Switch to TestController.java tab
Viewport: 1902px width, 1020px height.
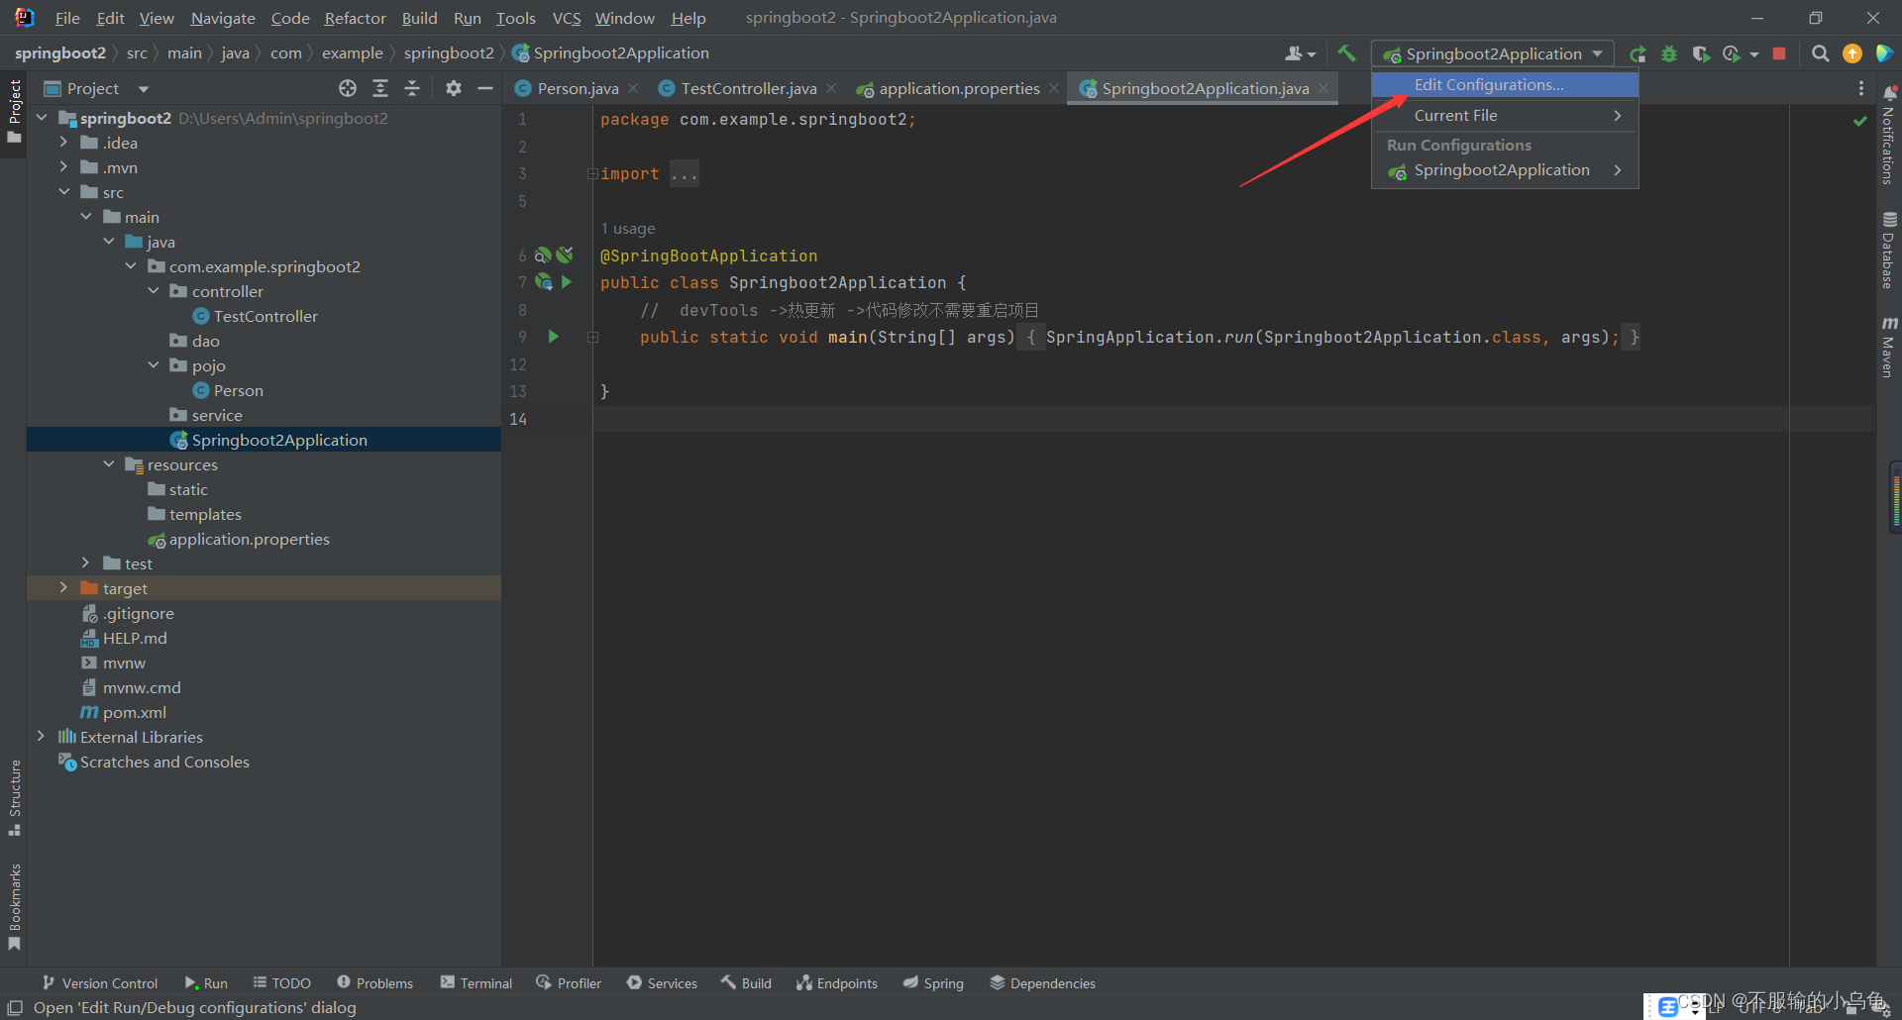tap(749, 88)
